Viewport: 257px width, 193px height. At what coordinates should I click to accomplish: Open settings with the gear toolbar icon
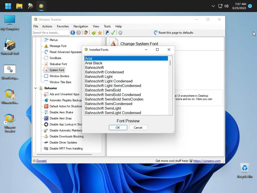(120, 33)
